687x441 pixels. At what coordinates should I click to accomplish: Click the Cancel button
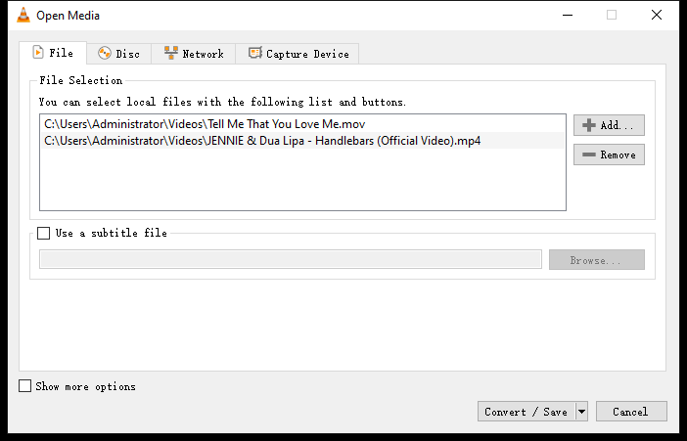(630, 412)
